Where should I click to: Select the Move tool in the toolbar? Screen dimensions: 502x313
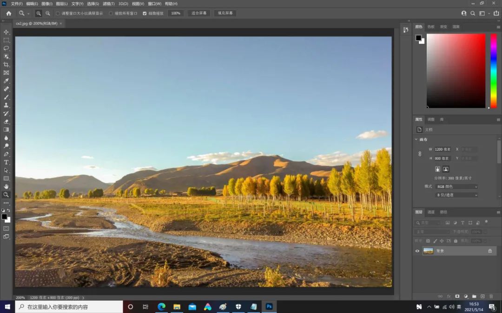6,32
